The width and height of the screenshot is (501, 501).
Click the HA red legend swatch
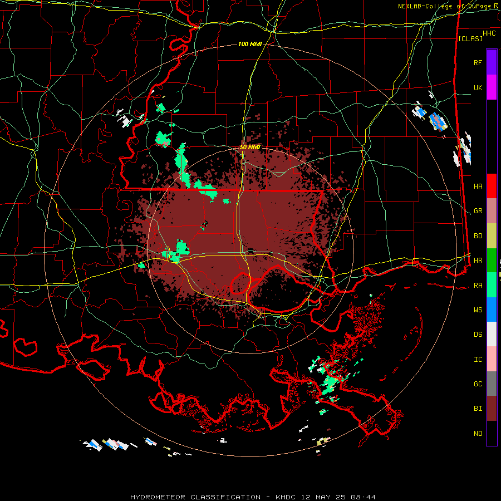492,186
